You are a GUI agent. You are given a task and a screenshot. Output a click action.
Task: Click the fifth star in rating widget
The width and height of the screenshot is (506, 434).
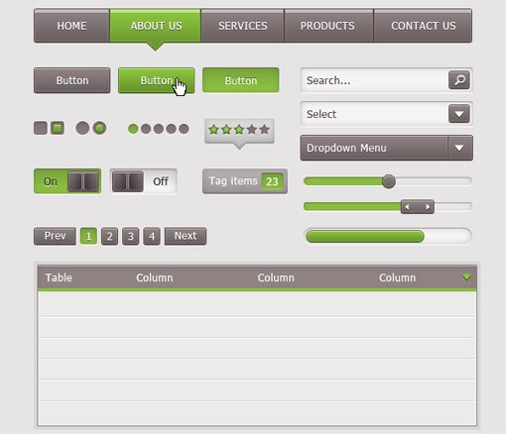[264, 129]
